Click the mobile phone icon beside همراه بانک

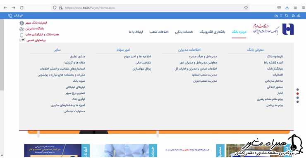coord(22,35)
